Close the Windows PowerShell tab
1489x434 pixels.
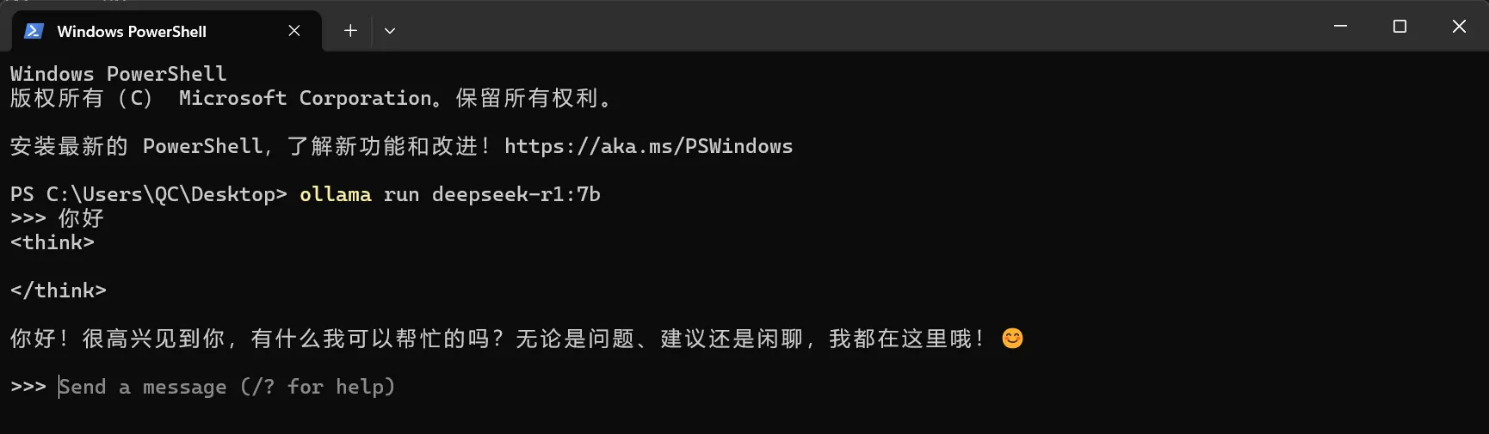(x=294, y=31)
